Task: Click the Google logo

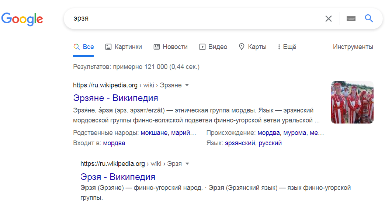Action: [22, 19]
